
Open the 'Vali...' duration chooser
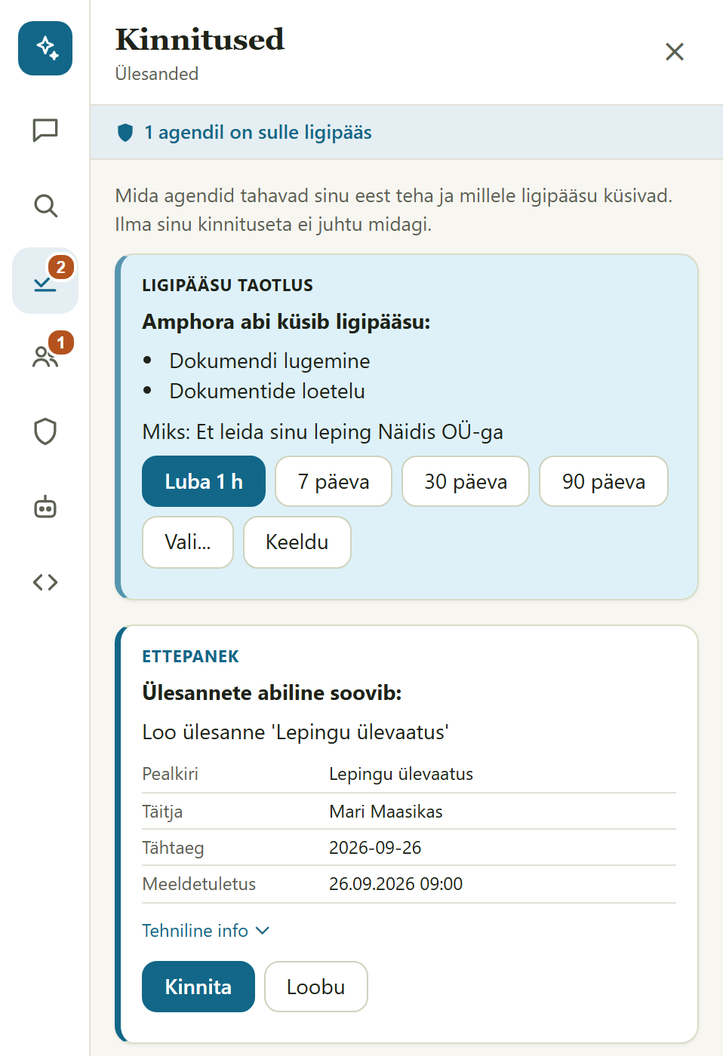(x=188, y=542)
